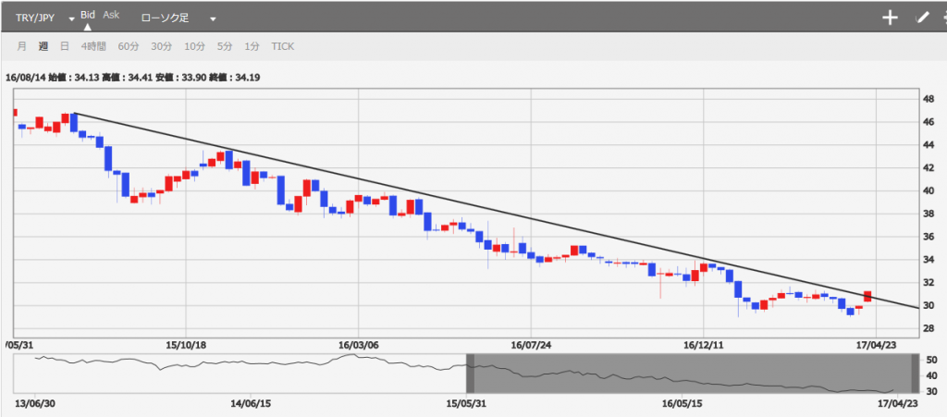Click the 16/05/15 label in navigator

click(x=683, y=403)
